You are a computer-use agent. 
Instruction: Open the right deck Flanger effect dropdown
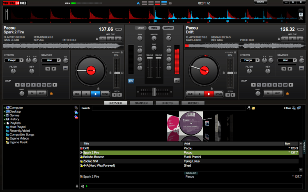point(257,60)
